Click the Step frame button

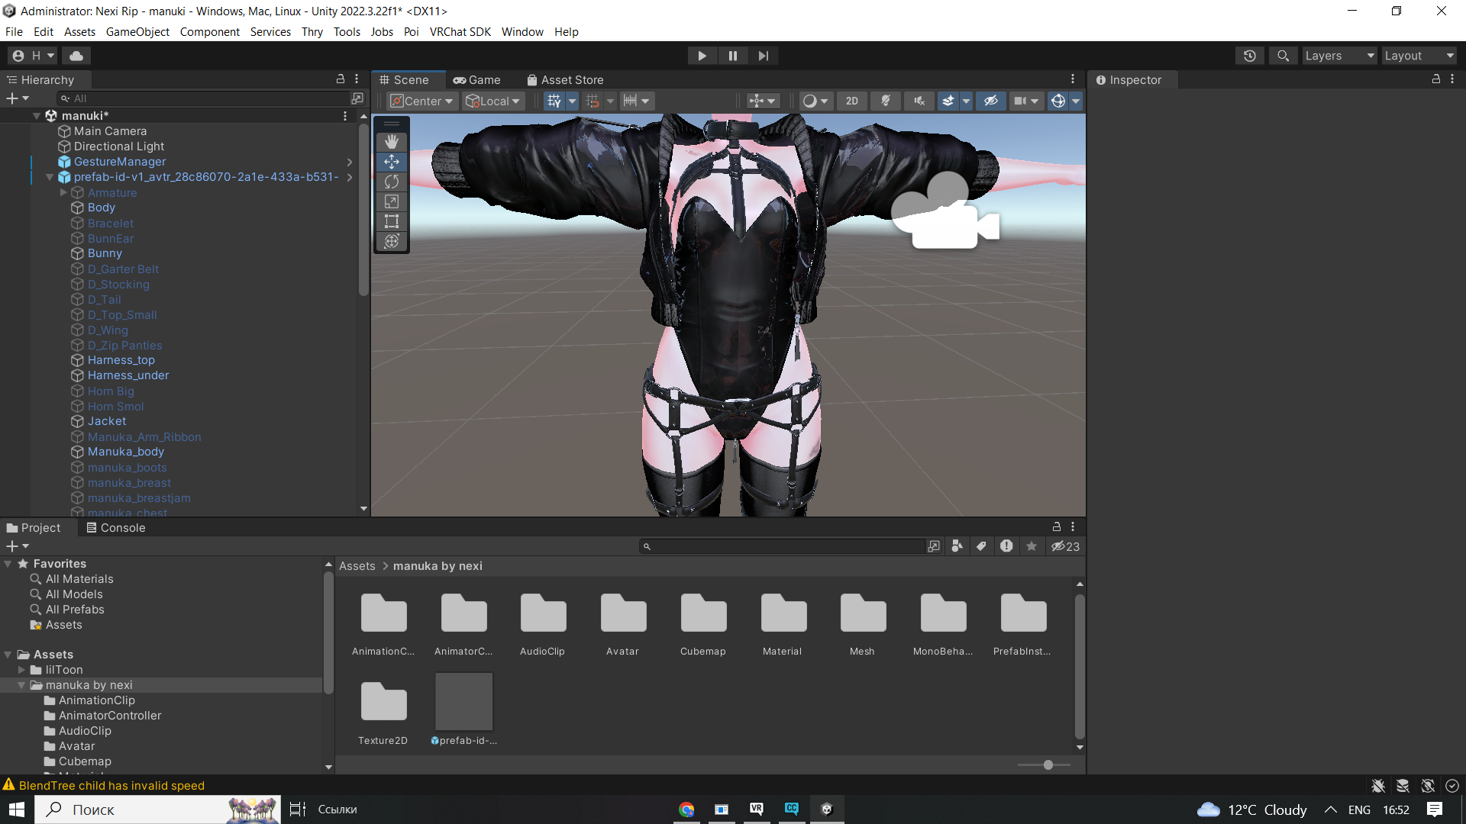pos(764,56)
